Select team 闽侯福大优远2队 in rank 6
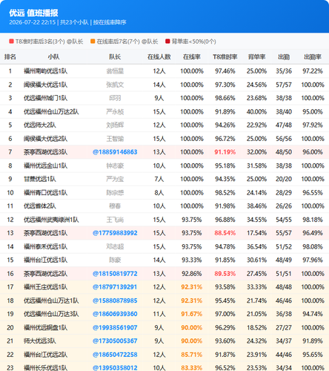This screenshot has width=329, height=371. 45,139
